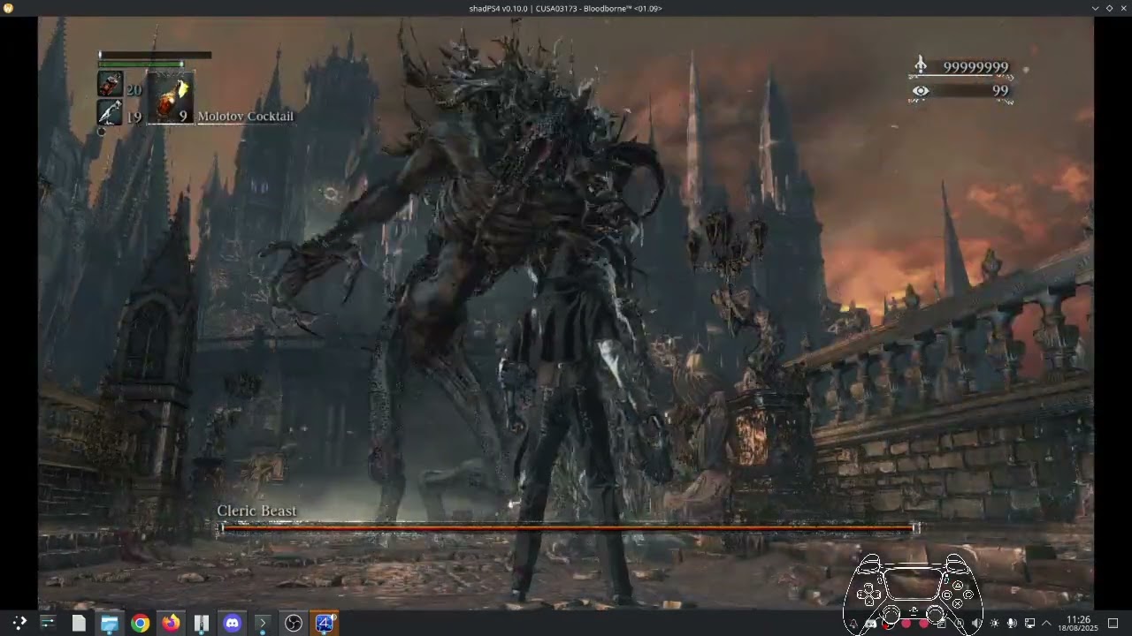Expand the hidden system tray icons arrow
Screen dimensions: 1132x636
[x=1046, y=623]
